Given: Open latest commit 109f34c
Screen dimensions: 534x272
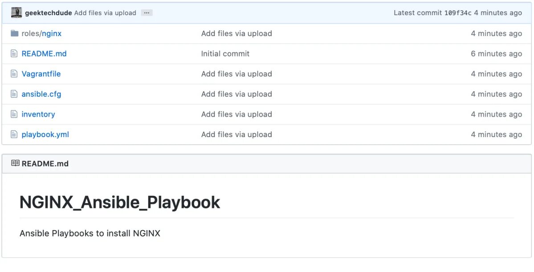Looking at the screenshot, I should 458,13.
